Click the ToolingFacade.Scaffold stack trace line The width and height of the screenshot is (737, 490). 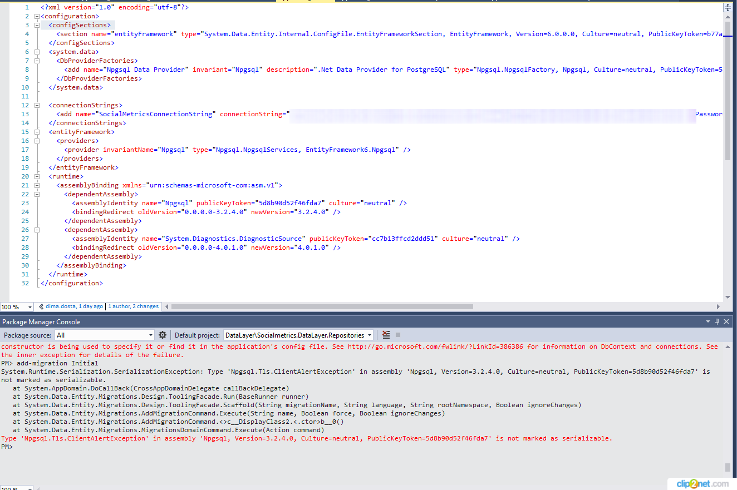point(297,405)
